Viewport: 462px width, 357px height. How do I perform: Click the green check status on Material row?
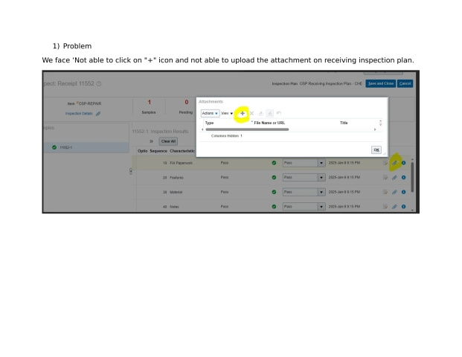pyautogui.click(x=274, y=192)
